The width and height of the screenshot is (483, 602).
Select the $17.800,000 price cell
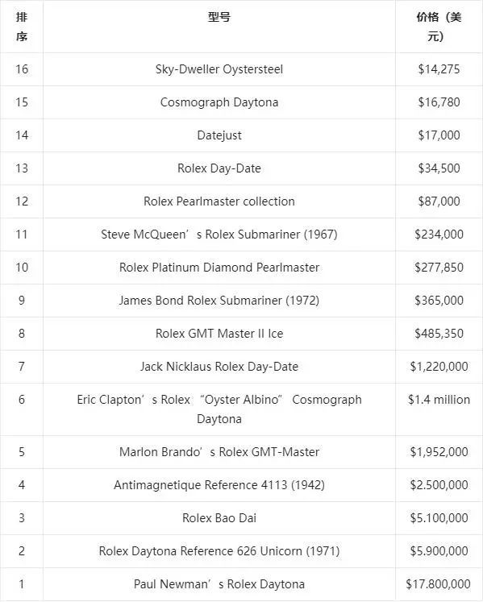point(438,583)
